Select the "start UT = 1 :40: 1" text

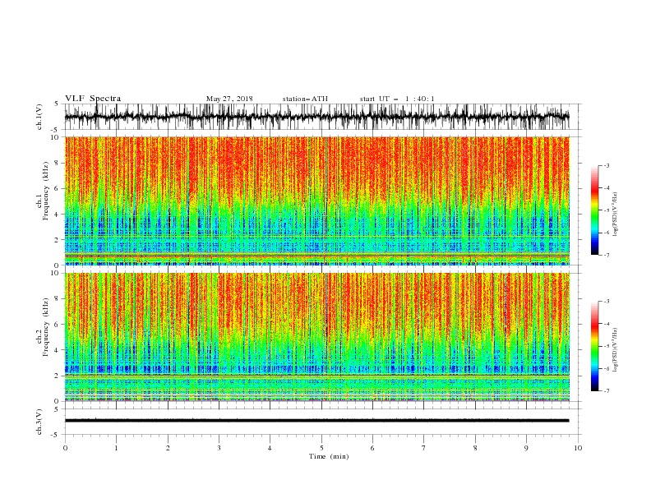[397, 99]
